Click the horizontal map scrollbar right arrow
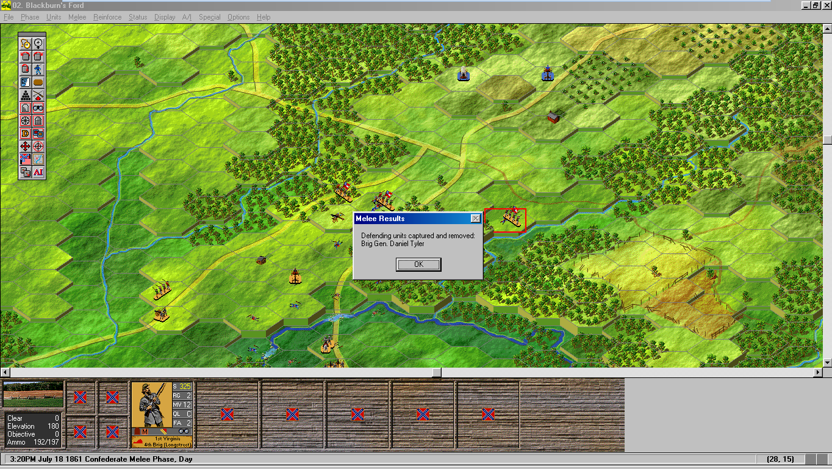Screen dimensions: 832x469 coord(819,372)
